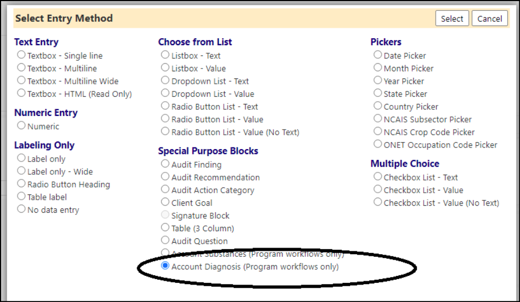
Task: Select Listbox - Value option
Action: [x=165, y=67]
